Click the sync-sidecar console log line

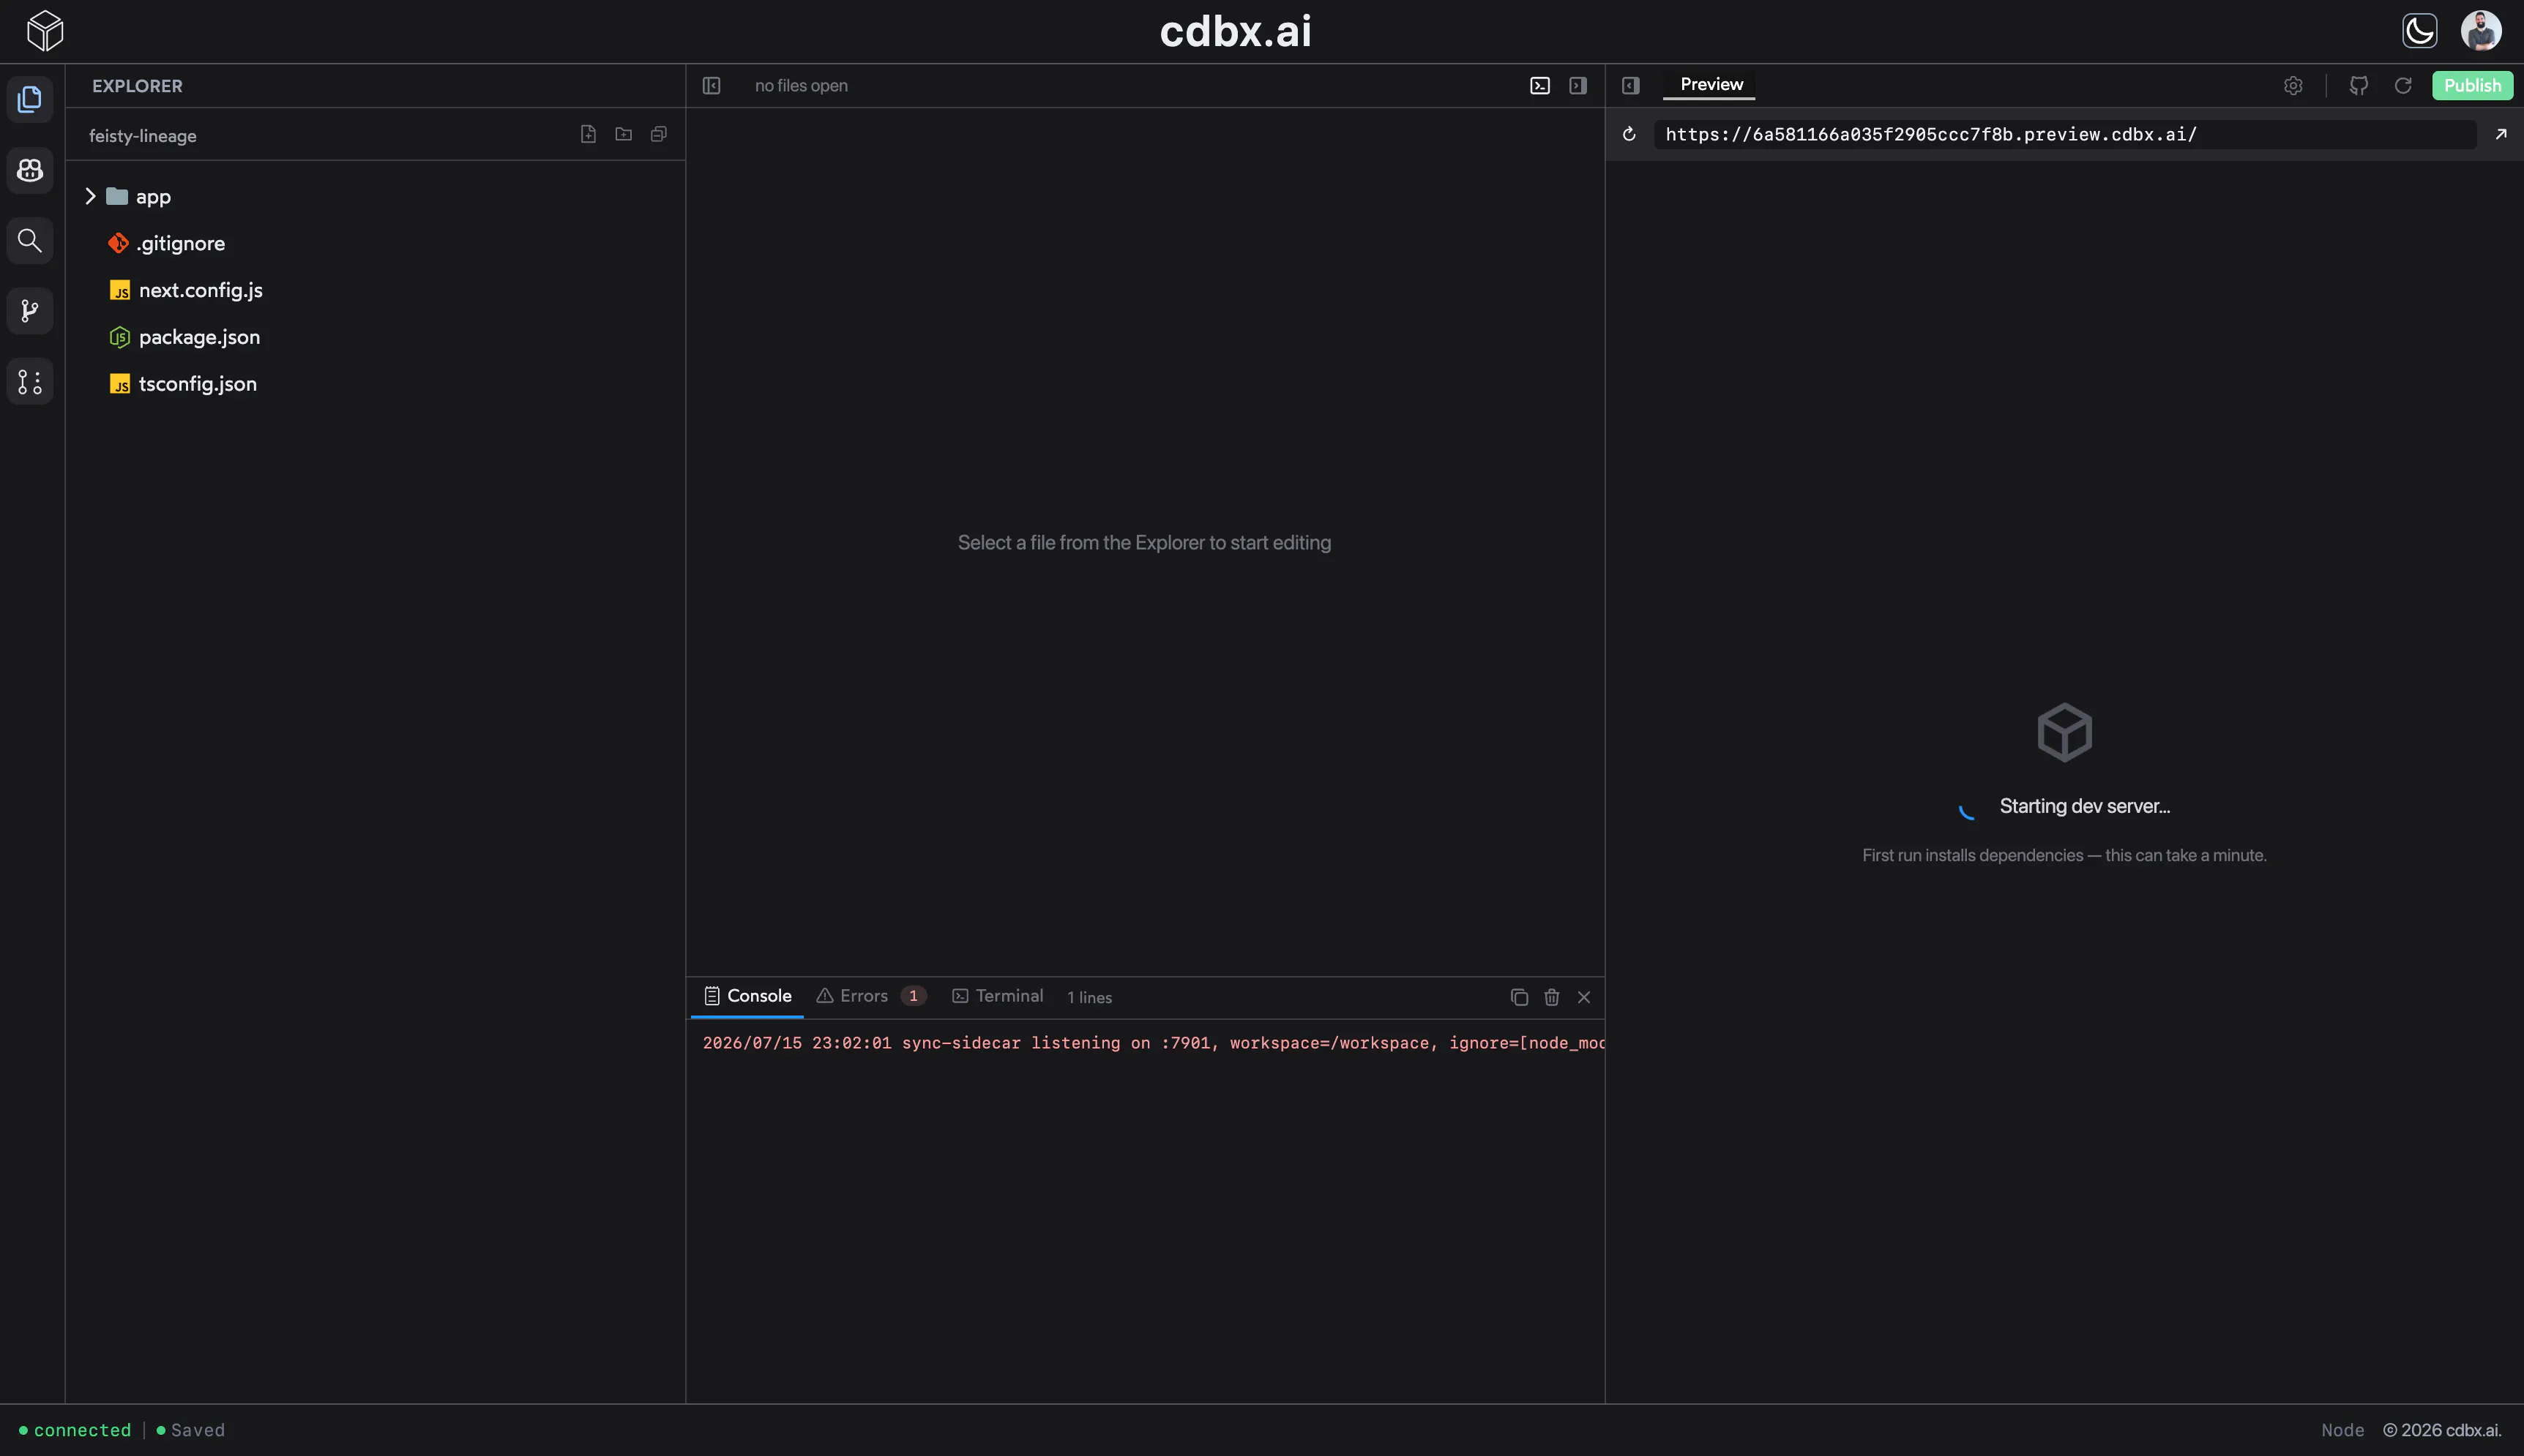(1154, 1043)
